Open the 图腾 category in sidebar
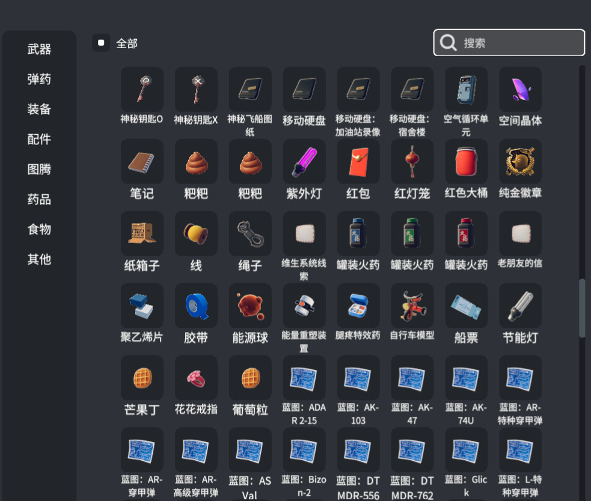The height and width of the screenshot is (501, 591). (x=38, y=170)
